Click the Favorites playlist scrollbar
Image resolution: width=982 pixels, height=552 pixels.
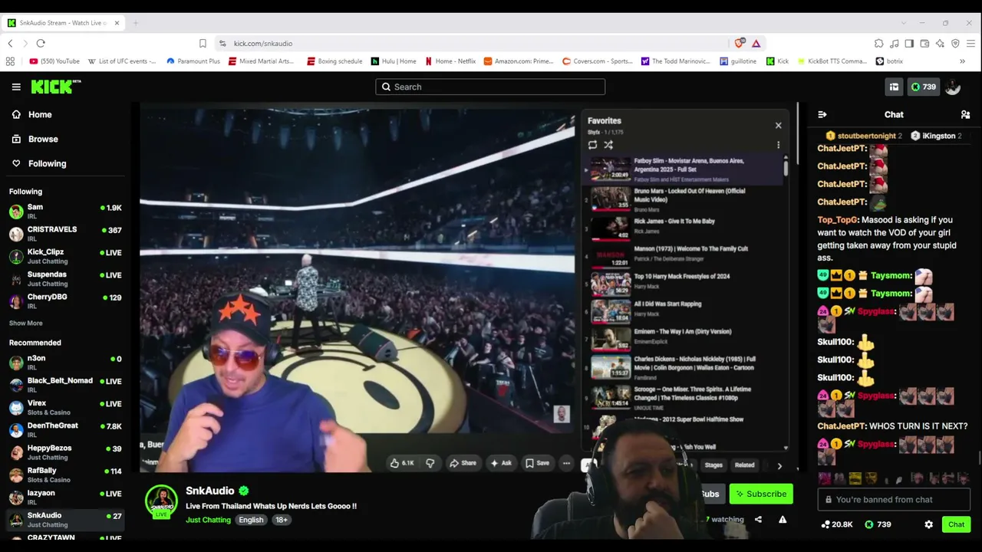tap(786, 170)
